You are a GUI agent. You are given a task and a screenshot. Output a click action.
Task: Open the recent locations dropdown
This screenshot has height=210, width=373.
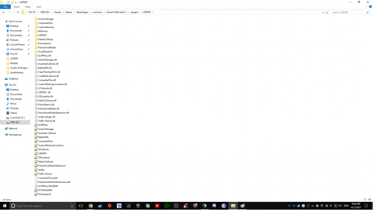click(14, 12)
